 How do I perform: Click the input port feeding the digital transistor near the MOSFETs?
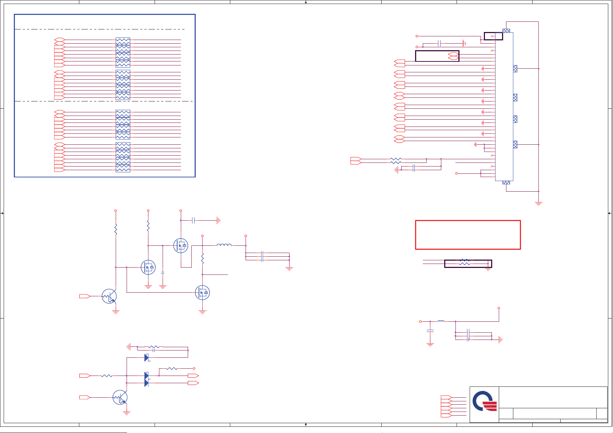[x=85, y=296]
